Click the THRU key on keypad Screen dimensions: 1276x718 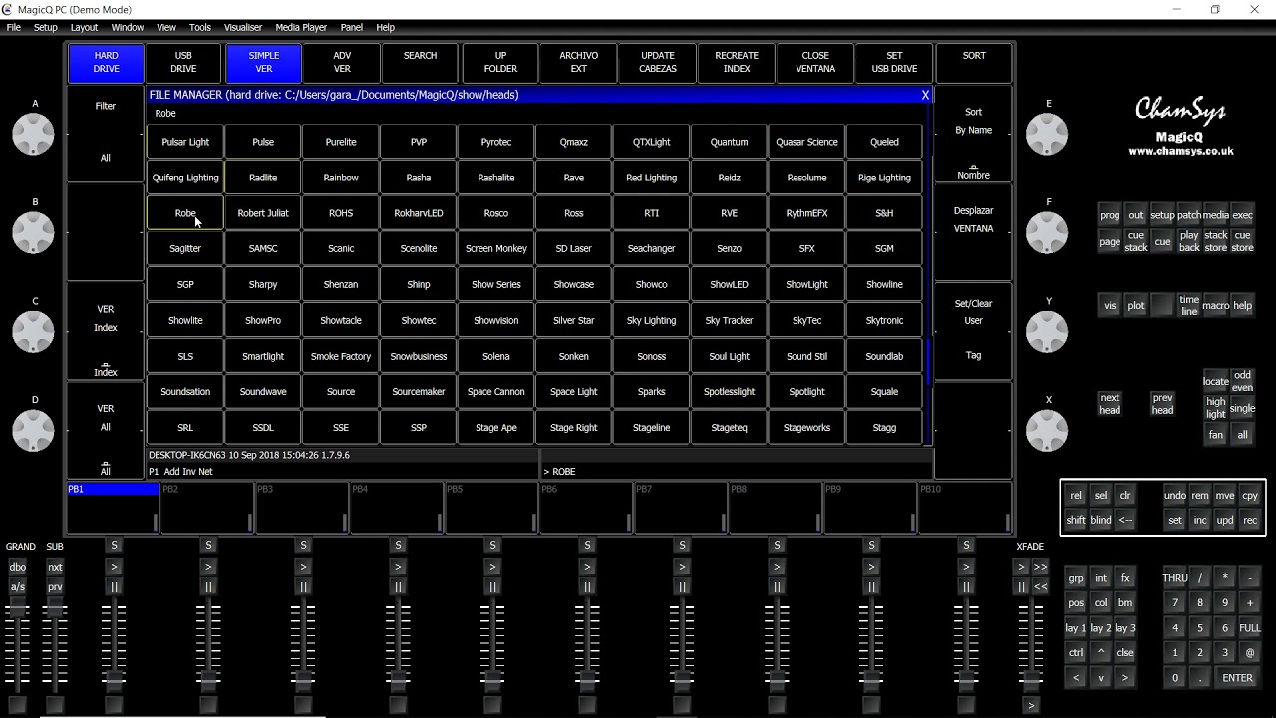[x=1175, y=578]
